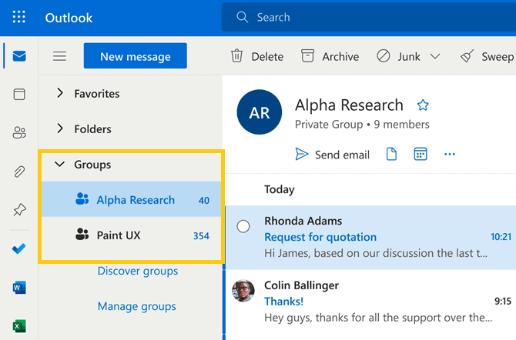
Task: Click Colin Ballinger's profile photo
Action: (x=243, y=291)
